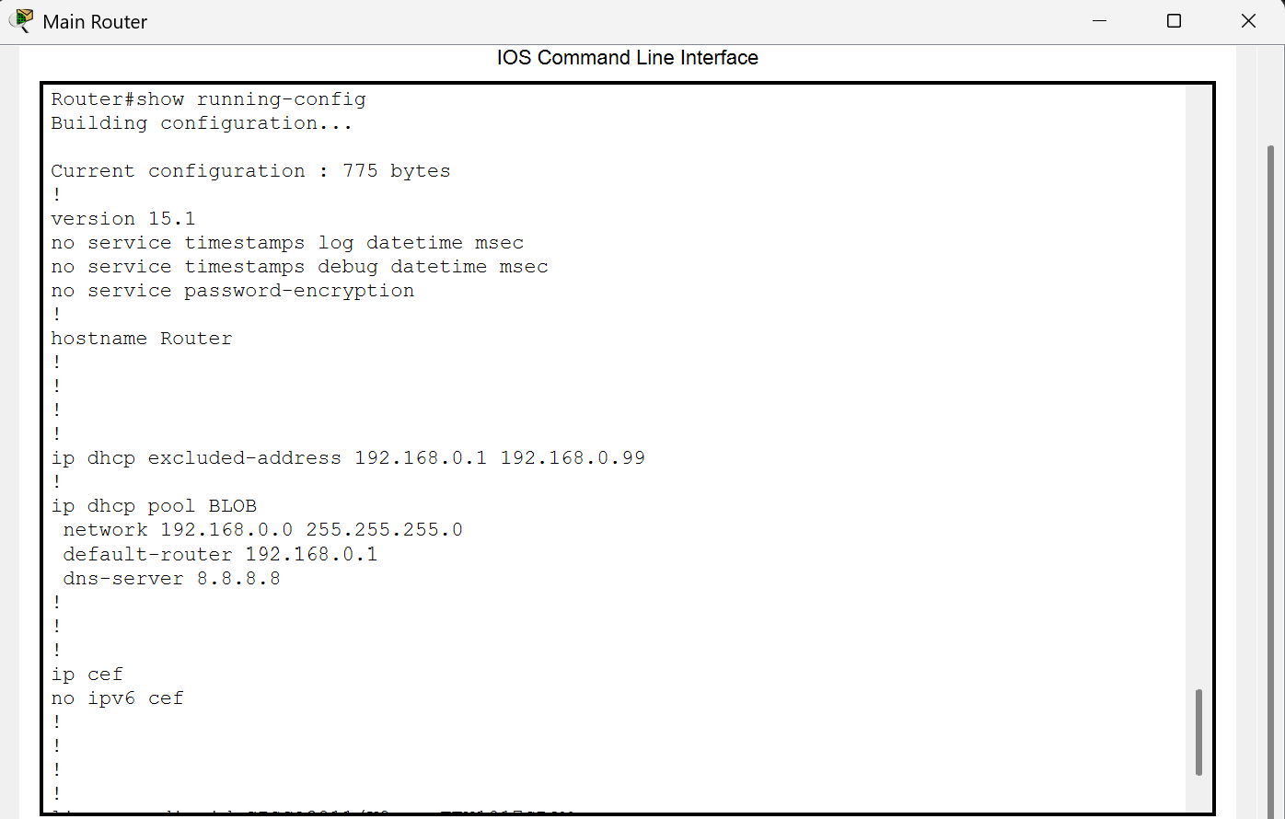1285x819 pixels.
Task: Click the 'default-router 192.168.0.1' line
Action: point(220,554)
